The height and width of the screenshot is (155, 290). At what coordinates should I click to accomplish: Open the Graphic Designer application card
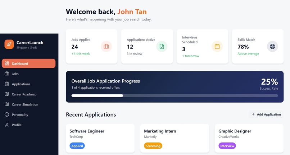click(x=249, y=138)
